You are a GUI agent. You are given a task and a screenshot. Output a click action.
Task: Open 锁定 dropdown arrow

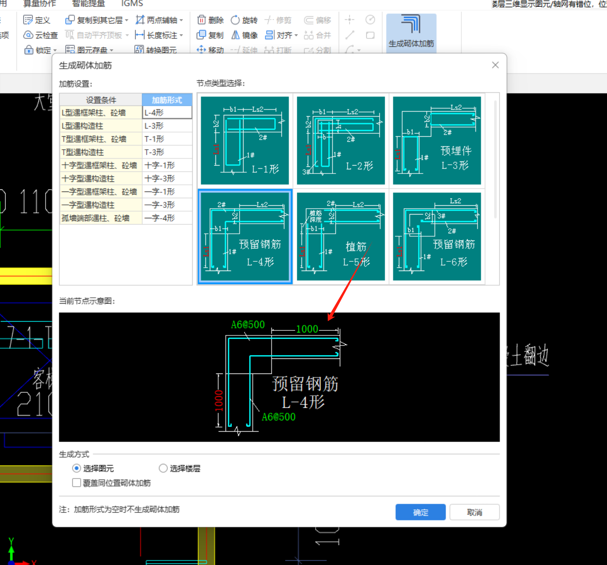(55, 50)
